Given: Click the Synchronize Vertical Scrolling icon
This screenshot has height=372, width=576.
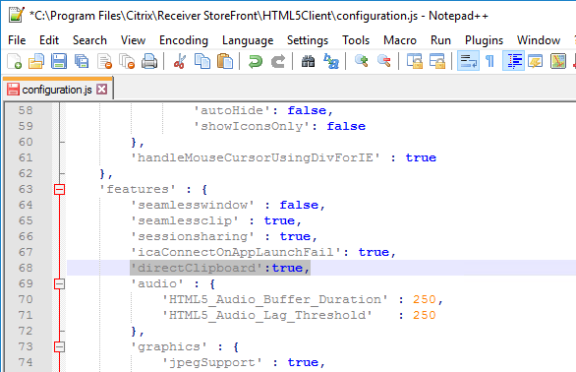Looking at the screenshot, I should coord(415,61).
